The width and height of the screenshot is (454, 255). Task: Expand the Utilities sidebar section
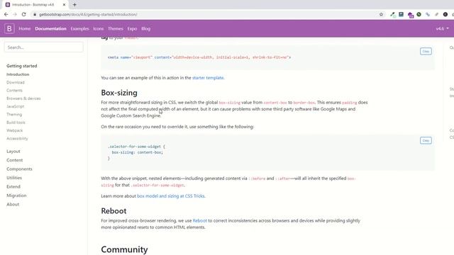click(x=14, y=178)
